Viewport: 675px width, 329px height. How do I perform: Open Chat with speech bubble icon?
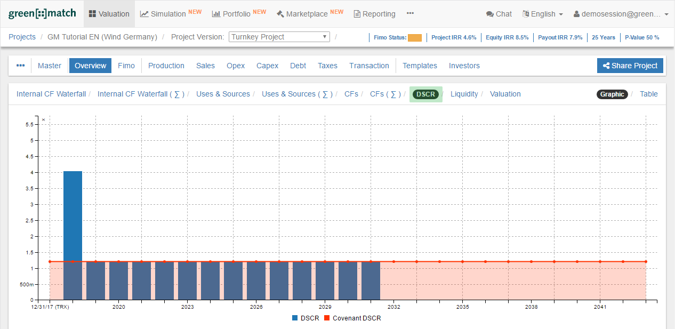tap(499, 14)
